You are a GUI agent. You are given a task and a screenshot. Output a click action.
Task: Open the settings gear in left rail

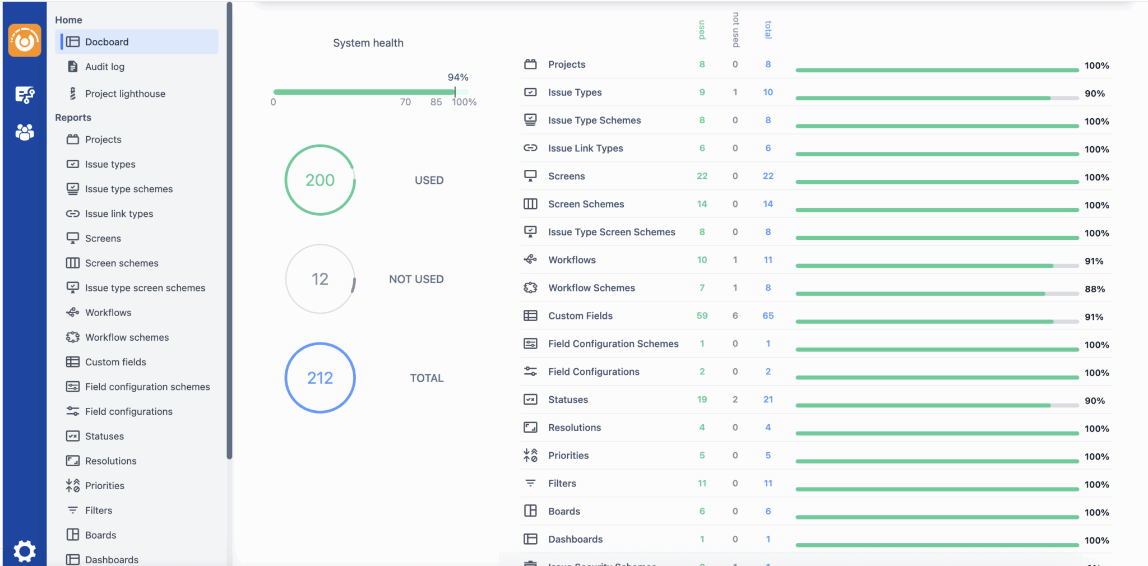point(25,551)
